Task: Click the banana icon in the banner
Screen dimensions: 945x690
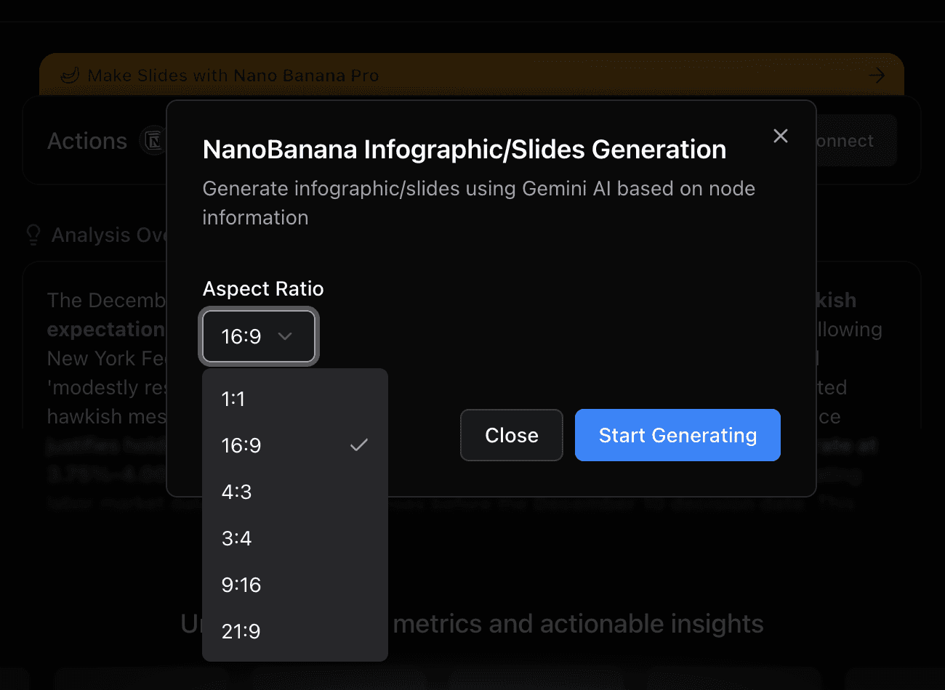Action: [x=69, y=76]
